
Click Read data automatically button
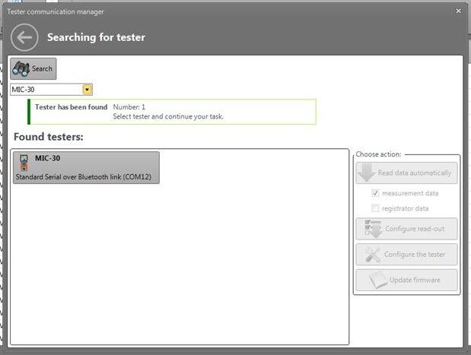[407, 173]
